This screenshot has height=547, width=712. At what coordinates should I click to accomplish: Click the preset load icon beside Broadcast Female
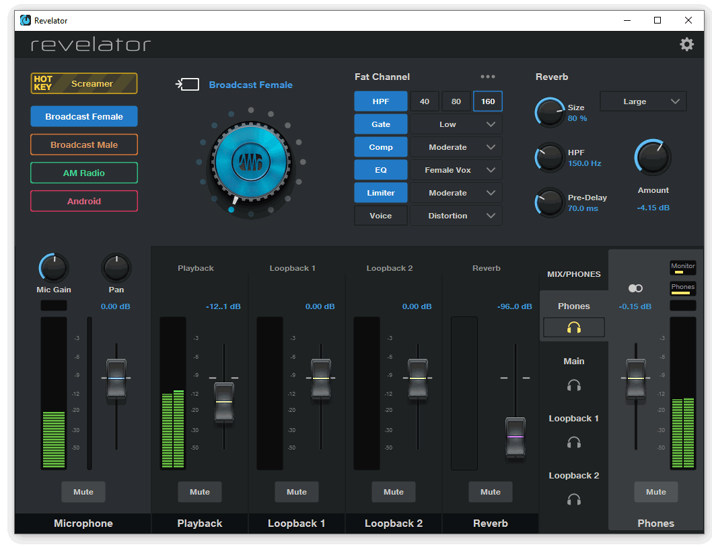tap(187, 85)
